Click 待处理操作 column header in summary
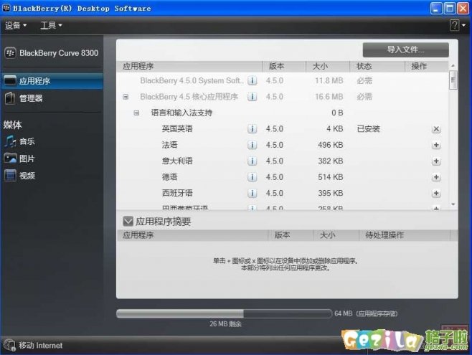 click(x=405, y=235)
